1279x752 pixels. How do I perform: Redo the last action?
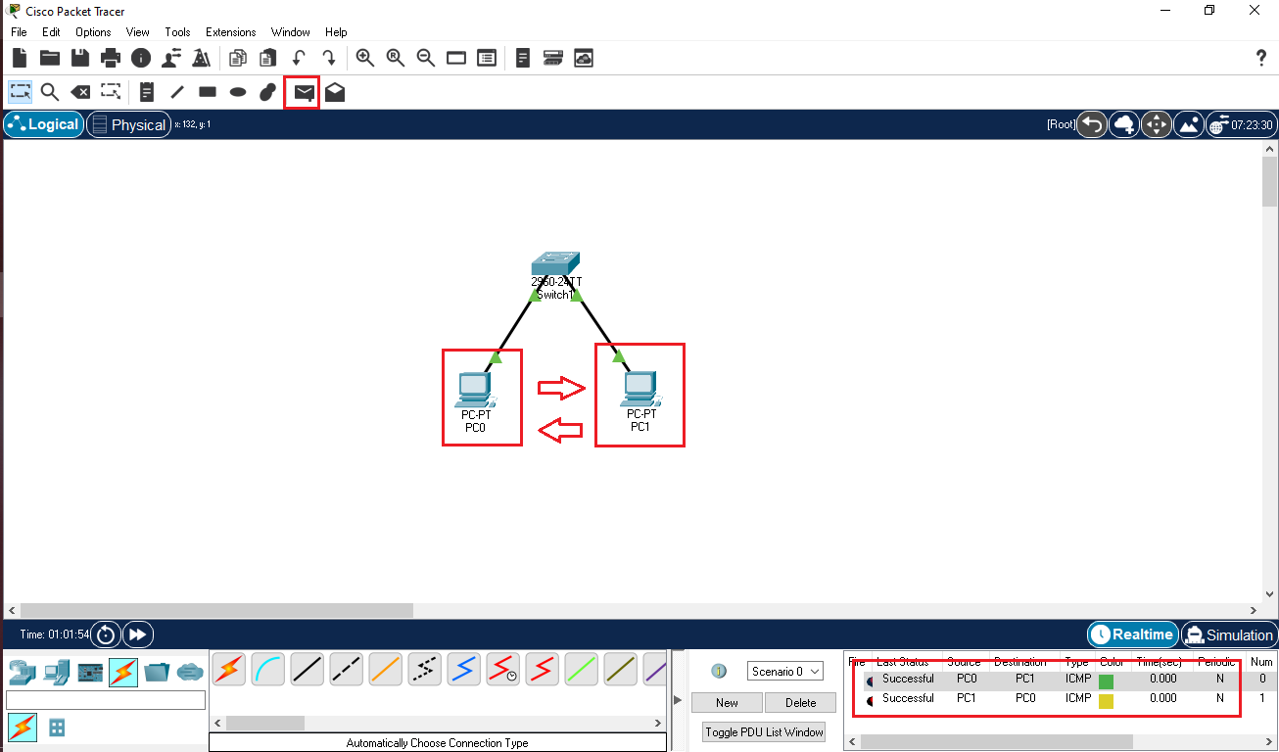pos(329,58)
